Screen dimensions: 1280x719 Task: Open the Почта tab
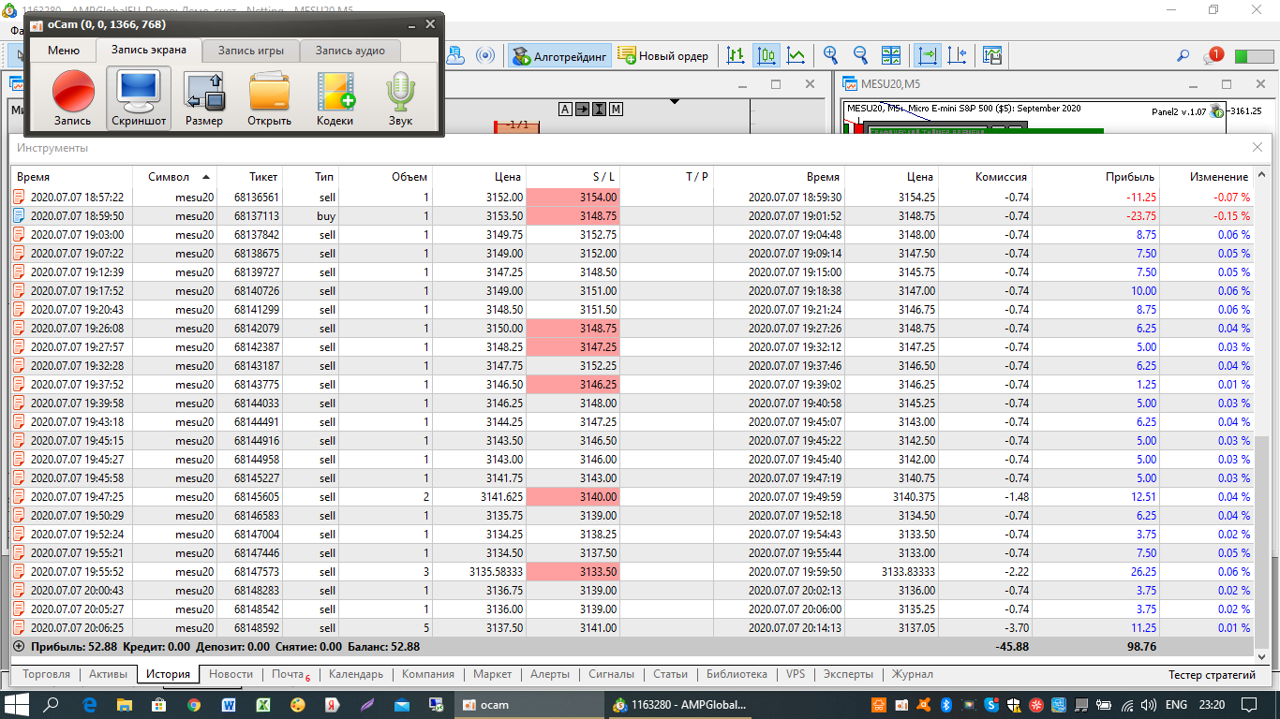(289, 674)
